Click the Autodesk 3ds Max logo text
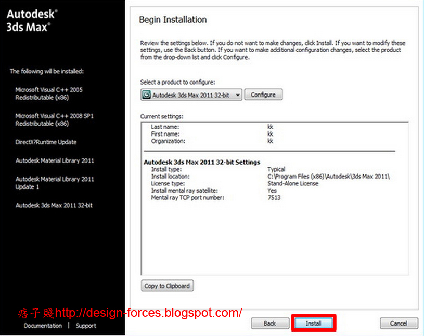Viewport: 424px width, 336px height. point(32,20)
